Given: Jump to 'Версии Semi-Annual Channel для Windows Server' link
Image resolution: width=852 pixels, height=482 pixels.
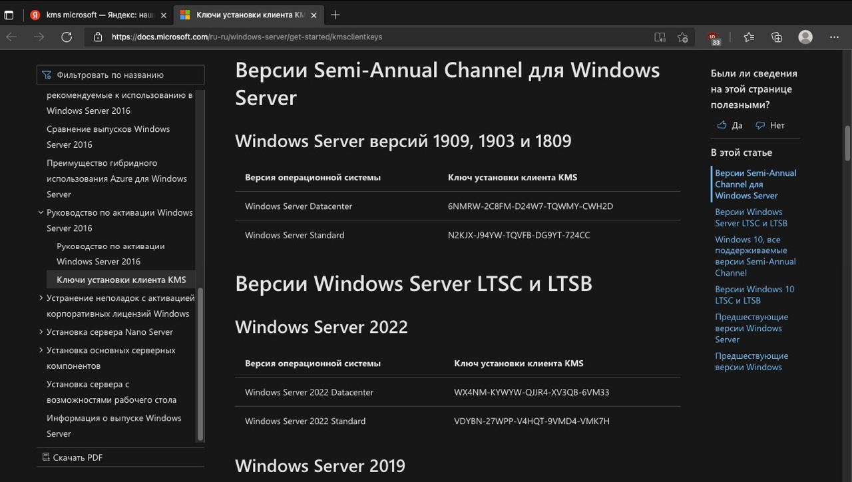Looking at the screenshot, I should 755,184.
